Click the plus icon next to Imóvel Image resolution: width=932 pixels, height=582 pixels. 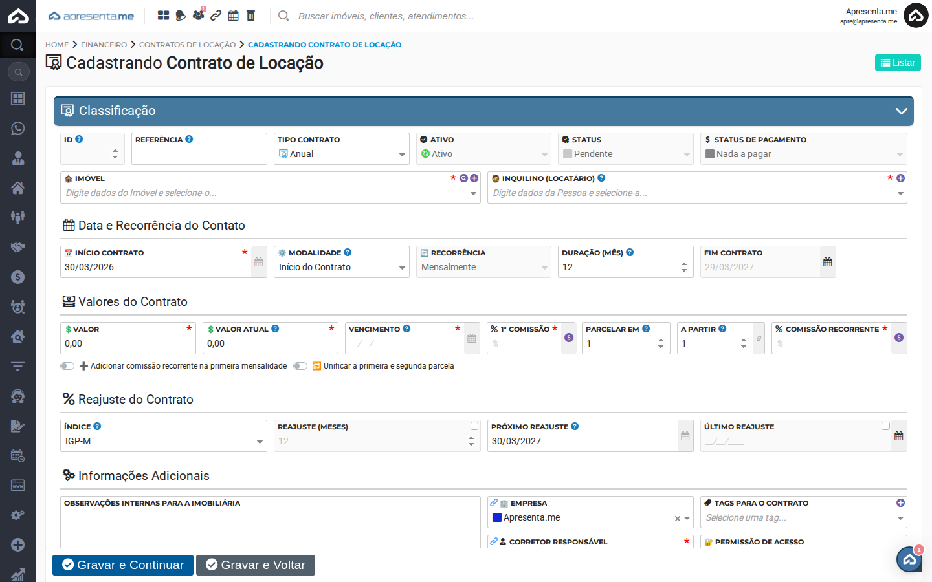pyautogui.click(x=474, y=178)
